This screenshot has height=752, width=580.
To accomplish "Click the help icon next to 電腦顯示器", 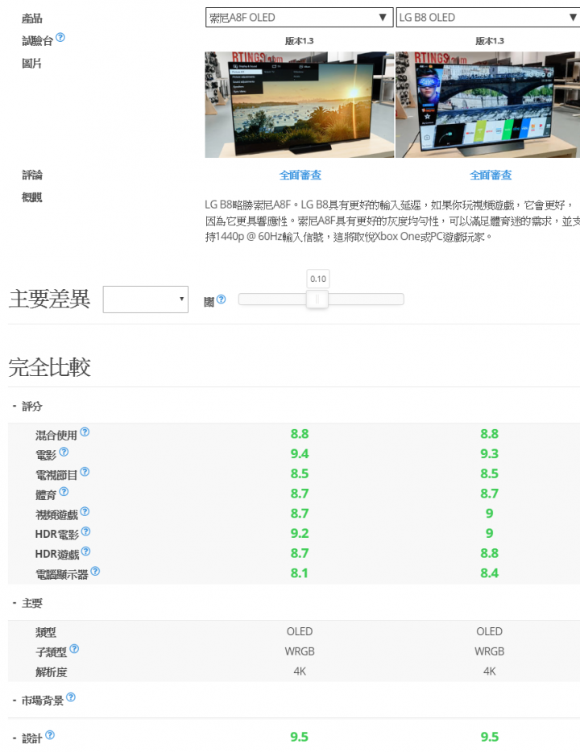I will 95,571.
